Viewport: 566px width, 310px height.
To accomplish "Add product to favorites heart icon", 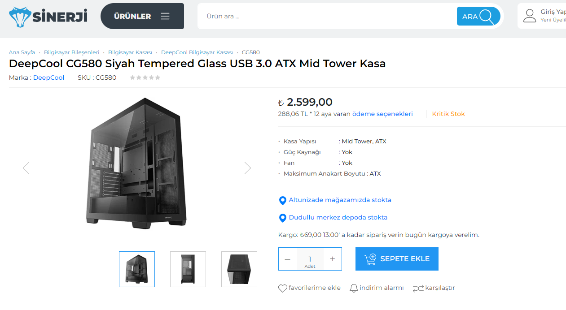I will [x=283, y=288].
